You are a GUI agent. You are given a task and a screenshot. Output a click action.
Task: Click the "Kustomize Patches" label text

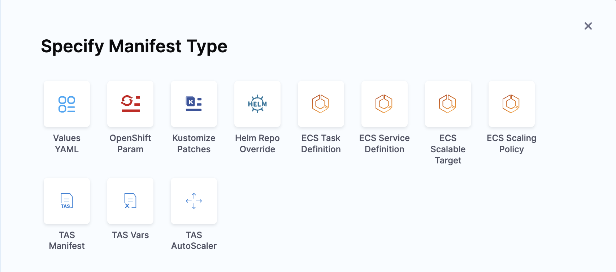coord(194,144)
